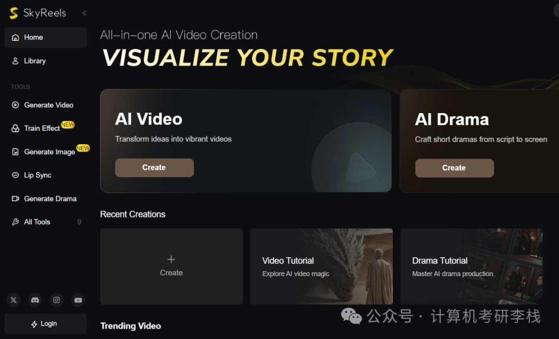Image resolution: width=559 pixels, height=339 pixels.
Task: Select the Generate Video tool icon
Action: pos(15,105)
